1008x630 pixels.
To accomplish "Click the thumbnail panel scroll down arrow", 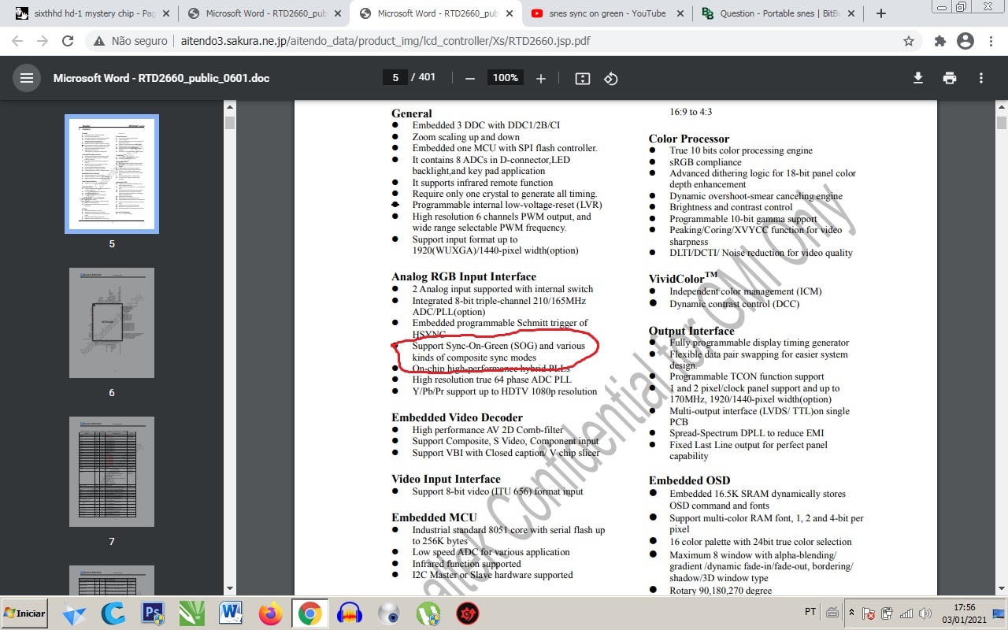I will (x=230, y=588).
